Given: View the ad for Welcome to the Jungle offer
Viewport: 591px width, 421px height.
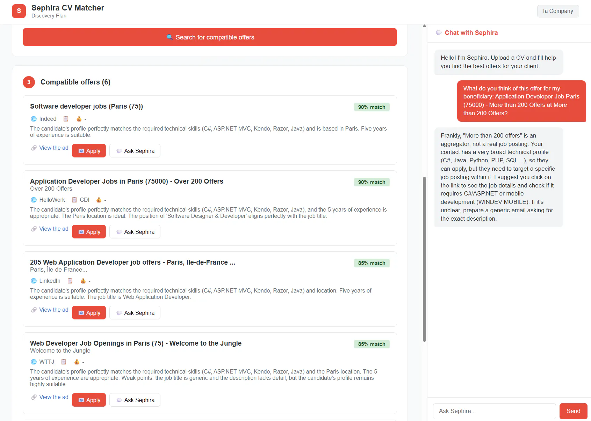Looking at the screenshot, I should [54, 397].
